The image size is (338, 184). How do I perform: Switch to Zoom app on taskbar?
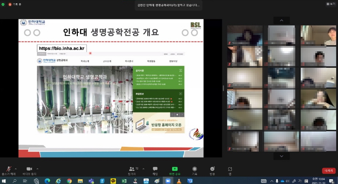pyautogui.click(x=168, y=181)
